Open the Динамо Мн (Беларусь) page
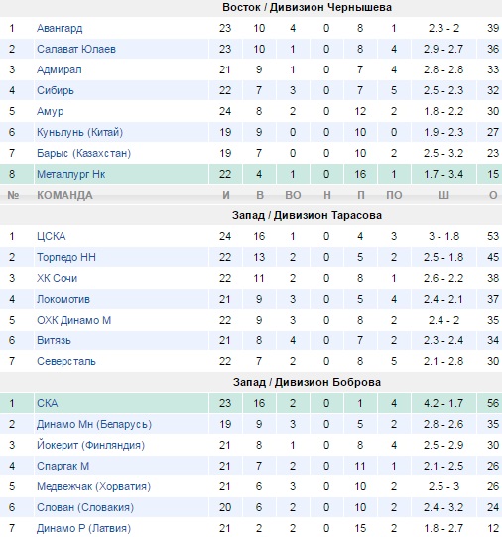The width and height of the screenshot is (502, 537). tap(94, 424)
